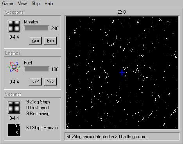
Task: Open the Help menu
Action: 49,4
